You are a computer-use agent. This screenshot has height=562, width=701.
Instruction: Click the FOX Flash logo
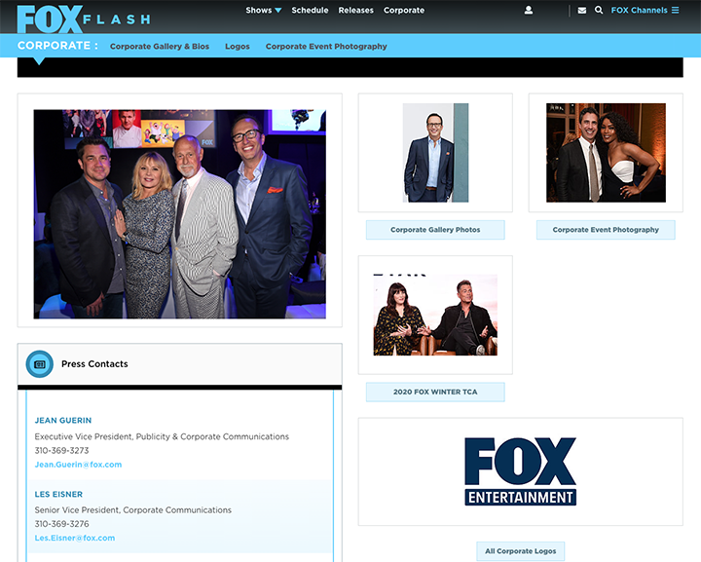click(84, 19)
